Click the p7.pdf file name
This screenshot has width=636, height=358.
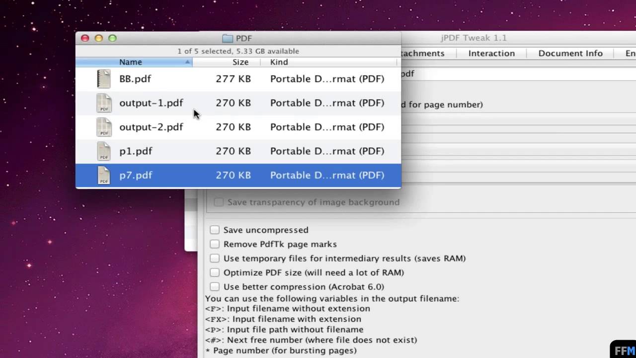click(x=136, y=175)
